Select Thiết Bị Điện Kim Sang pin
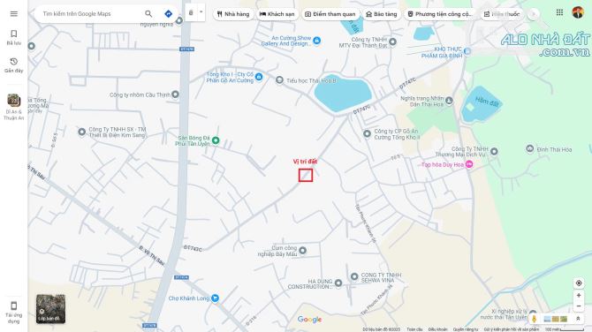This screenshot has width=592, height=332. [x=82, y=132]
